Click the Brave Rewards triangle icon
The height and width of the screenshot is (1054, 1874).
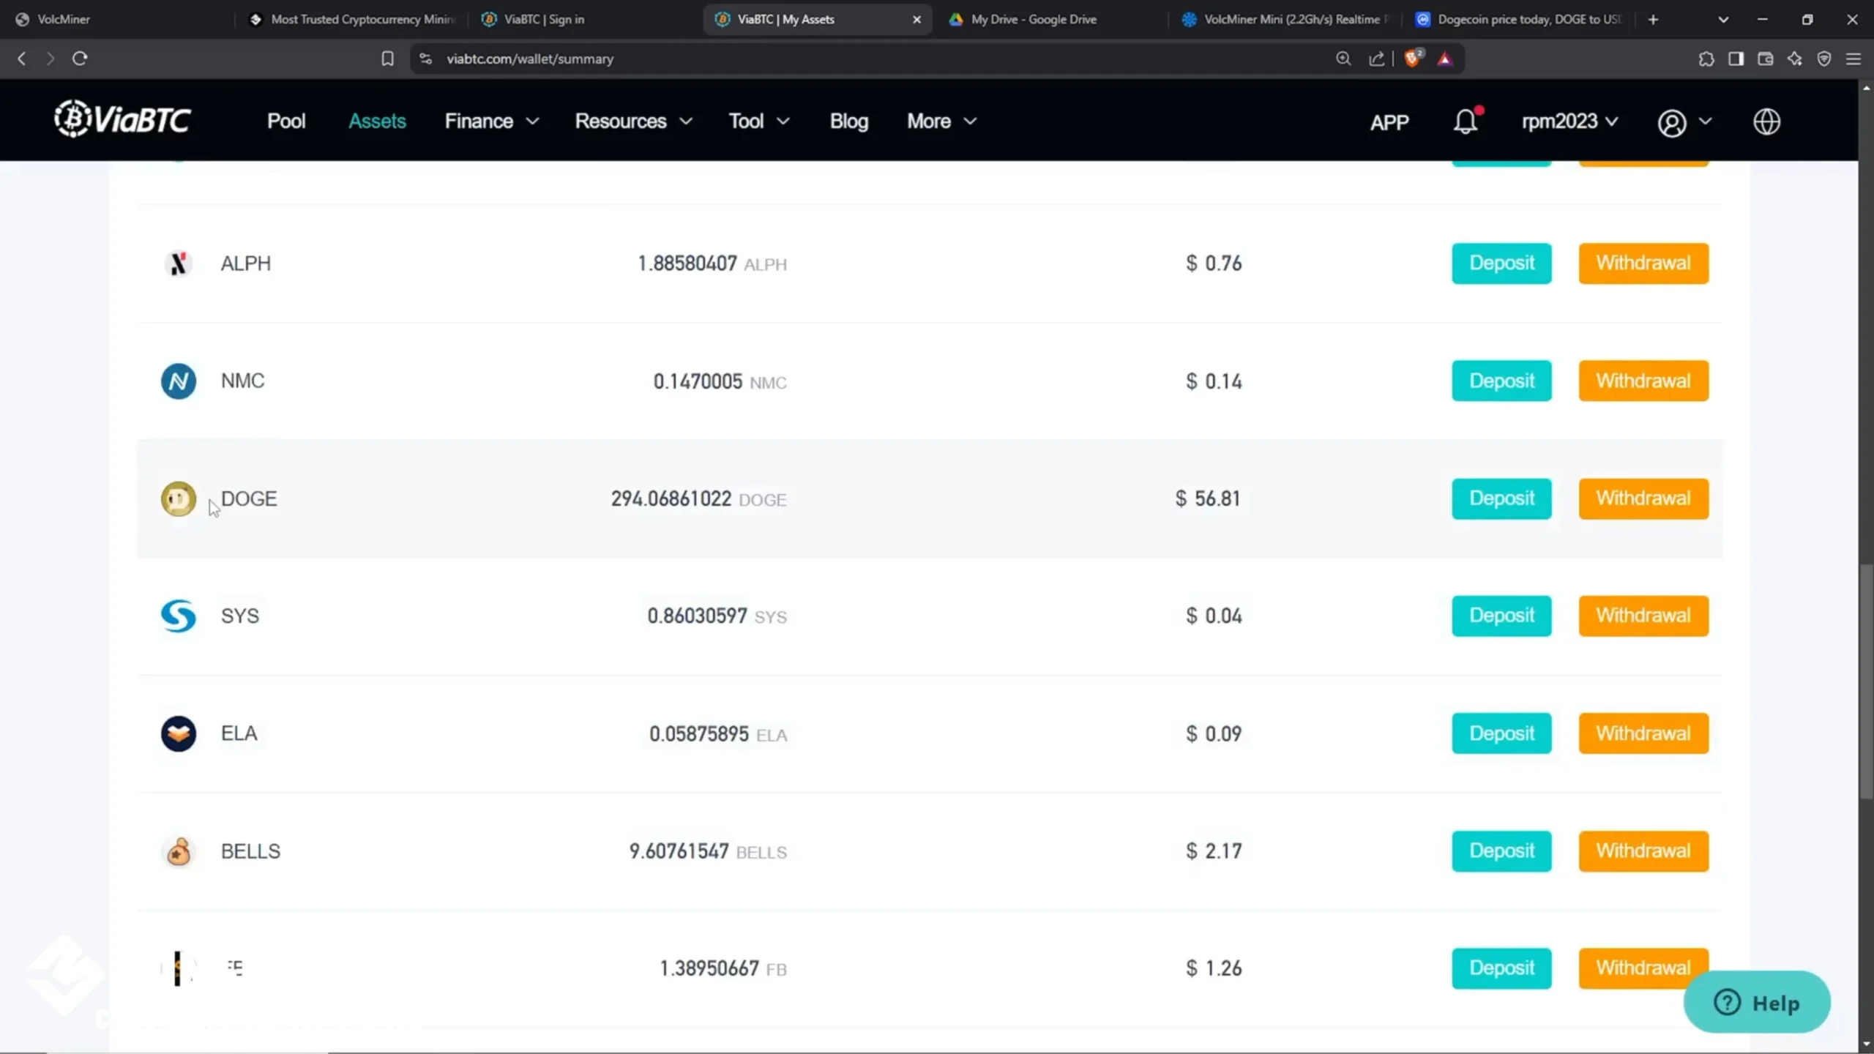pyautogui.click(x=1444, y=59)
